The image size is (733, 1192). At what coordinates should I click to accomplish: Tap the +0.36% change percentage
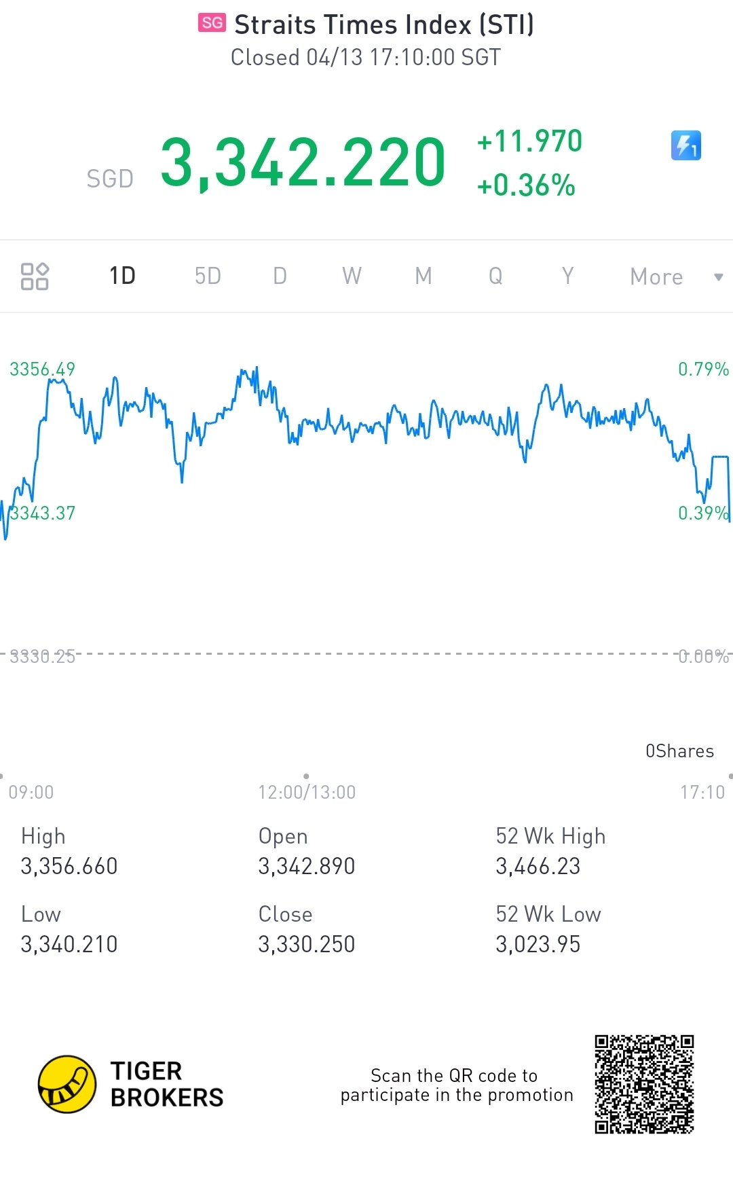click(526, 185)
